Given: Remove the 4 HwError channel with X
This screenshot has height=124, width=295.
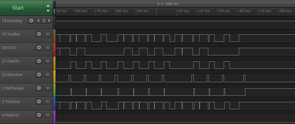Looking at the screenshot, I should (x=48, y=115).
